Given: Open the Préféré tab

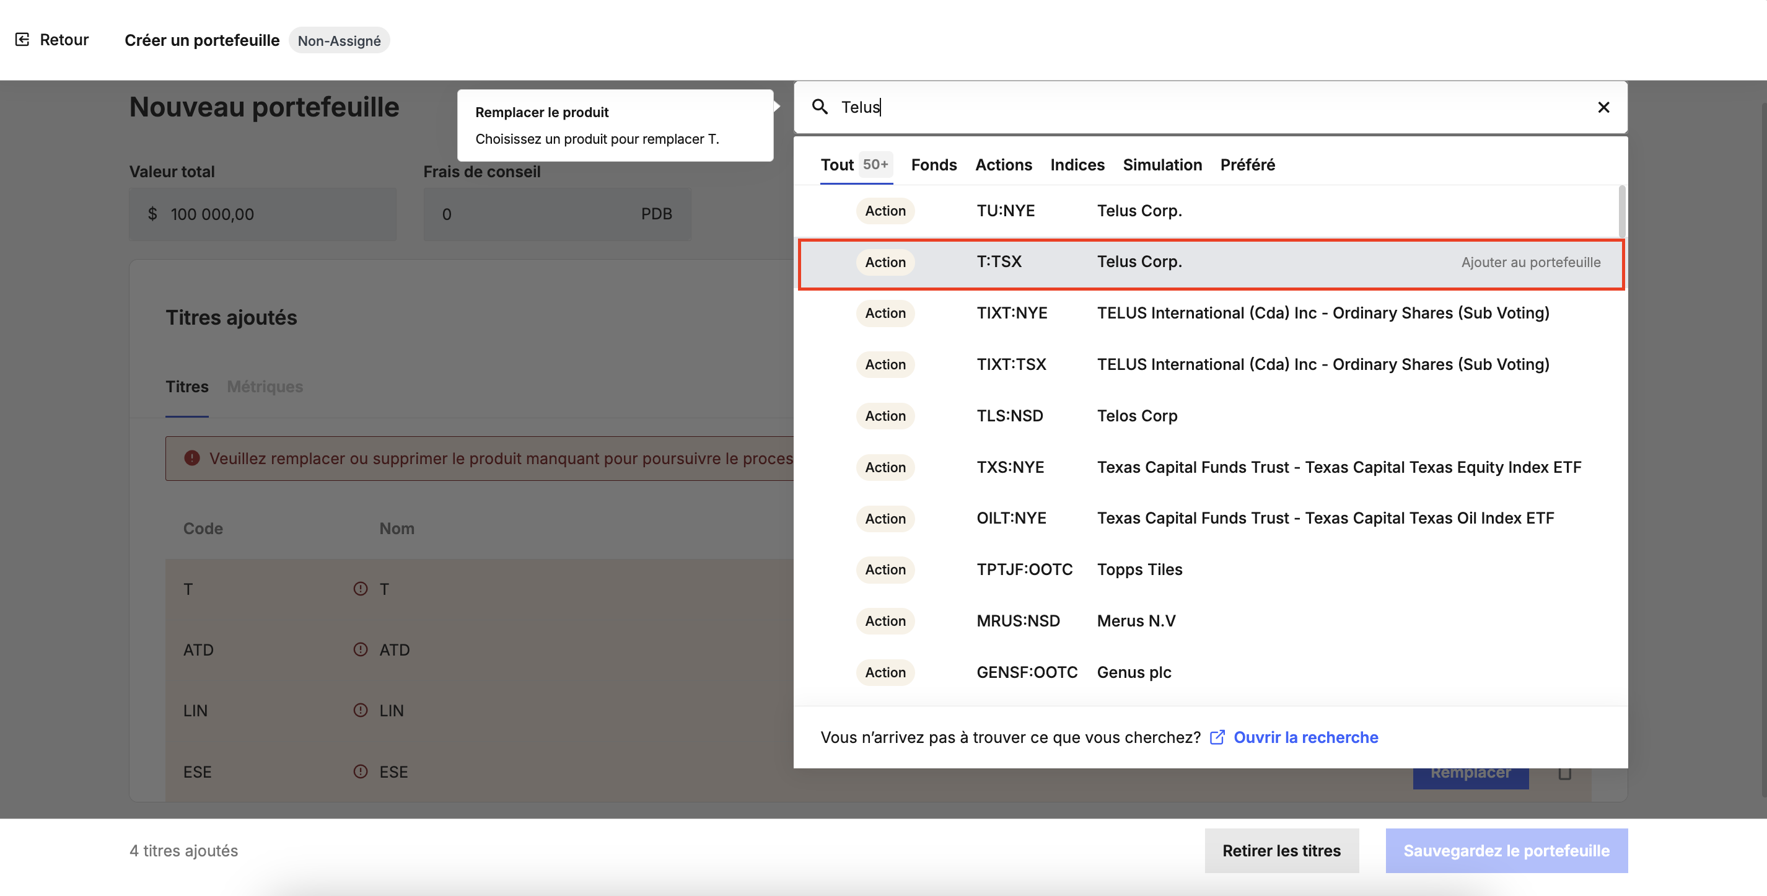Looking at the screenshot, I should point(1247,165).
